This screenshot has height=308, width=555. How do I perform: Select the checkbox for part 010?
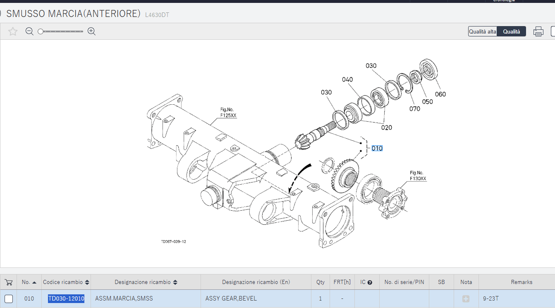point(9,298)
